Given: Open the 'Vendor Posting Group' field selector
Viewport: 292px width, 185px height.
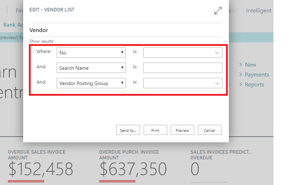Looking at the screenshot, I should click(91, 83).
